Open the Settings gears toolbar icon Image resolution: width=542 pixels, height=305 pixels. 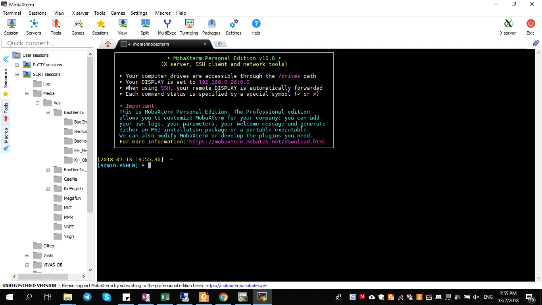(234, 27)
